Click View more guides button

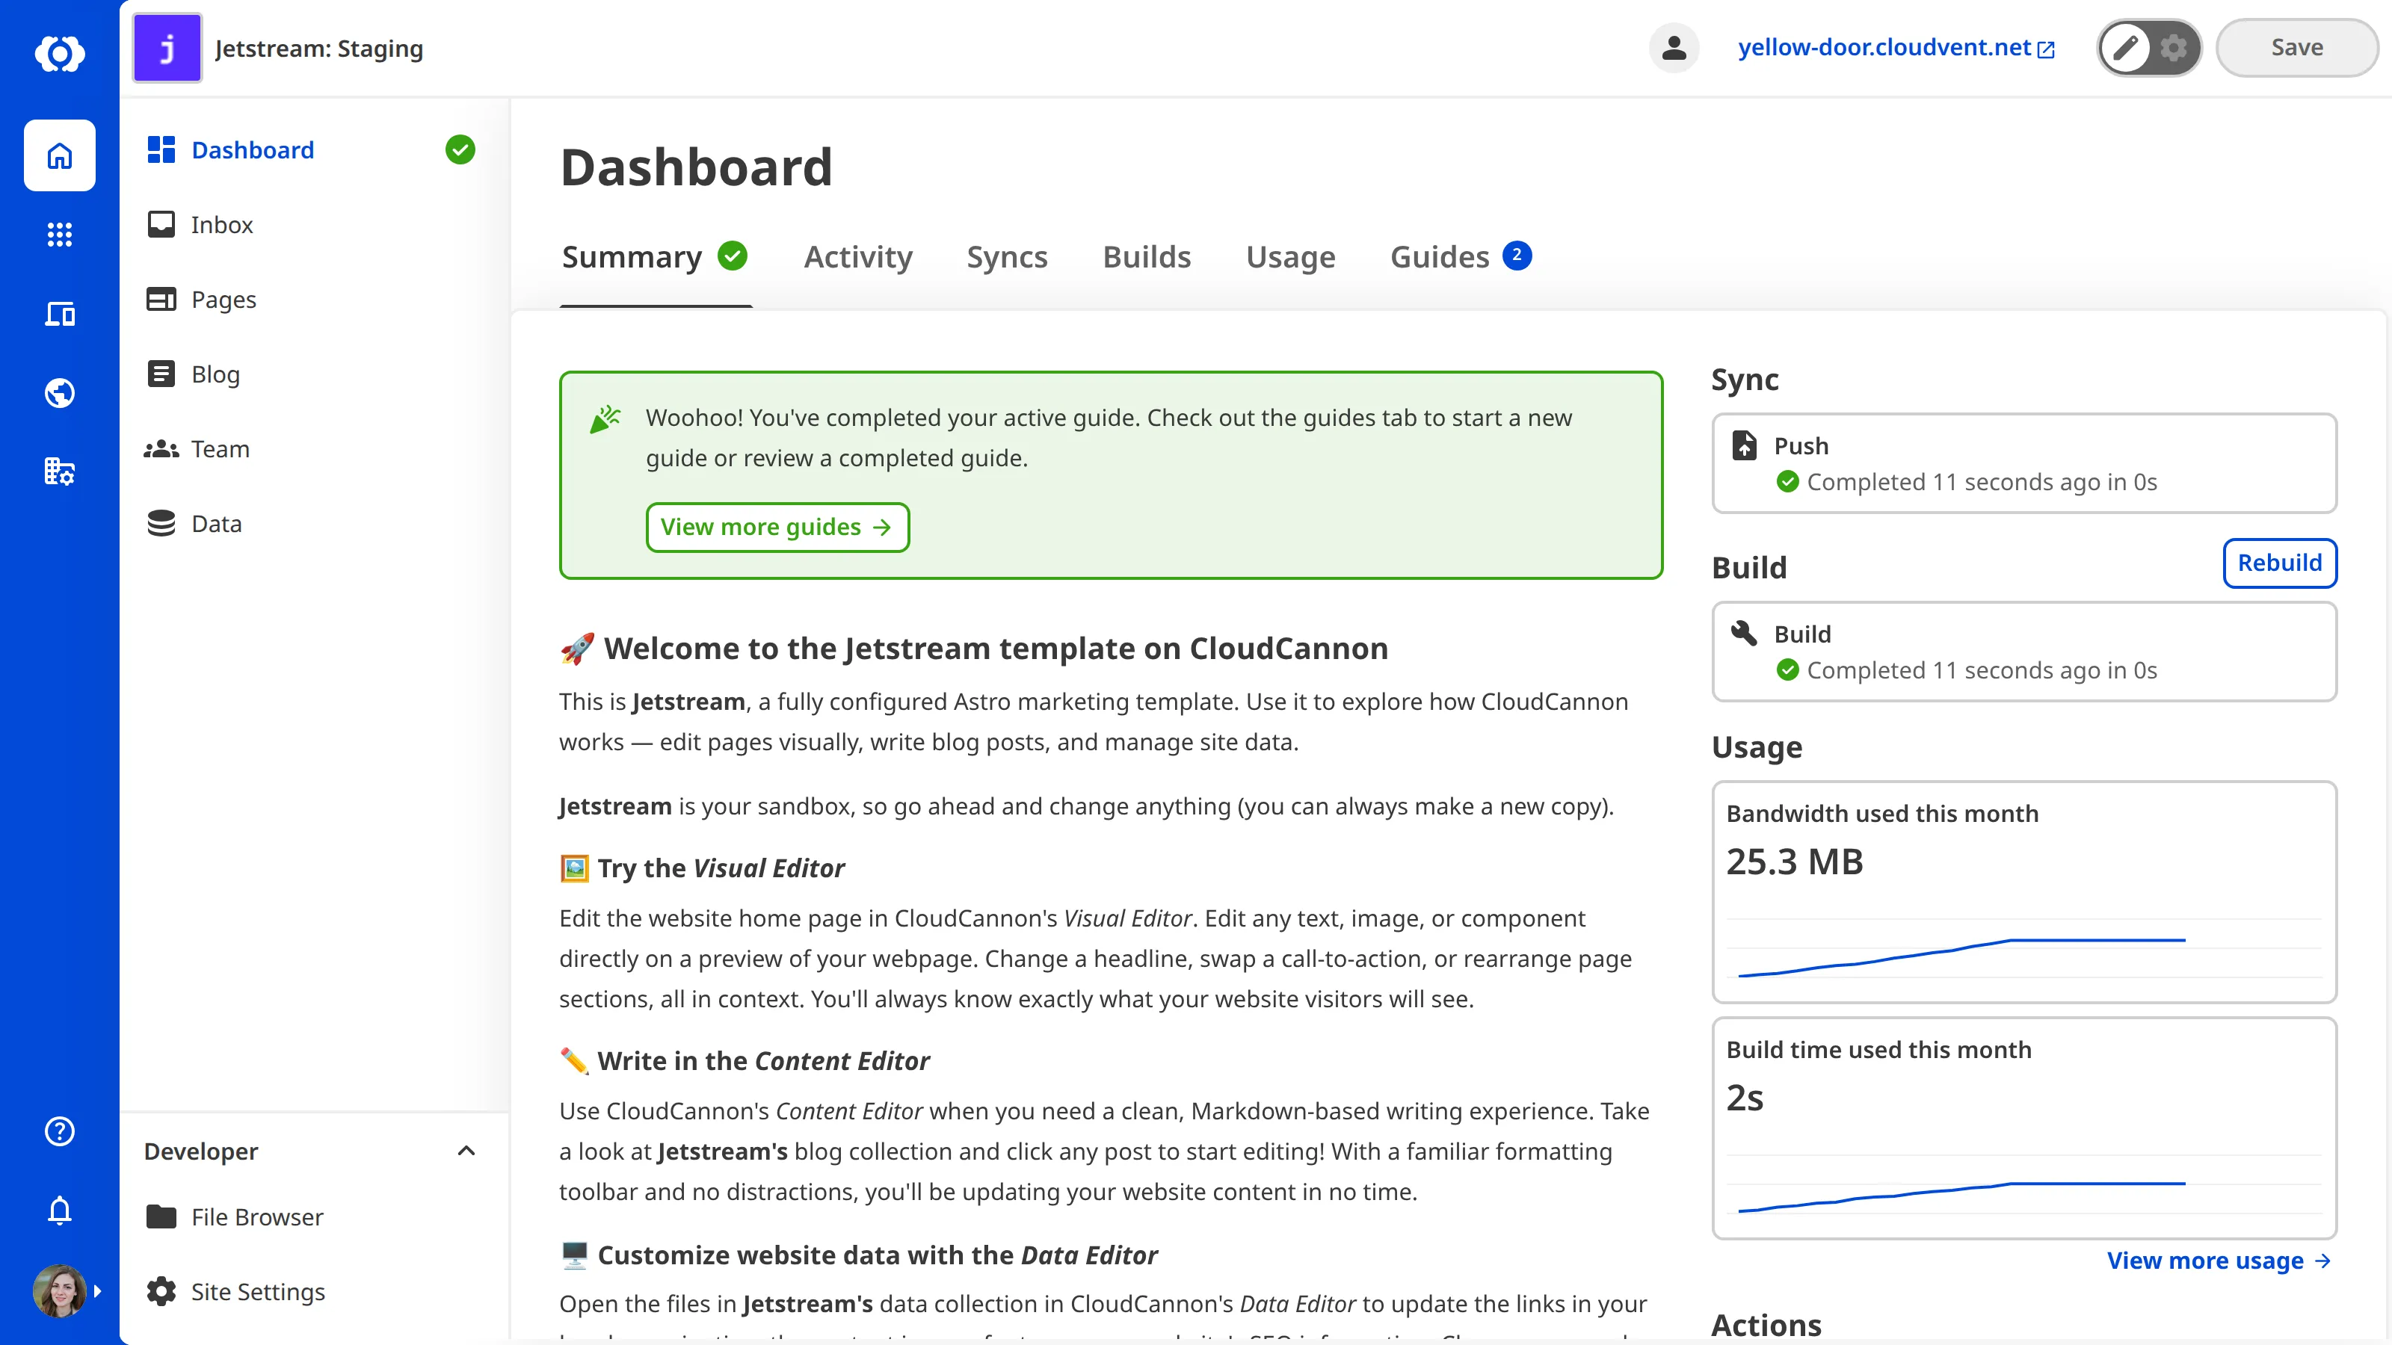click(x=777, y=528)
